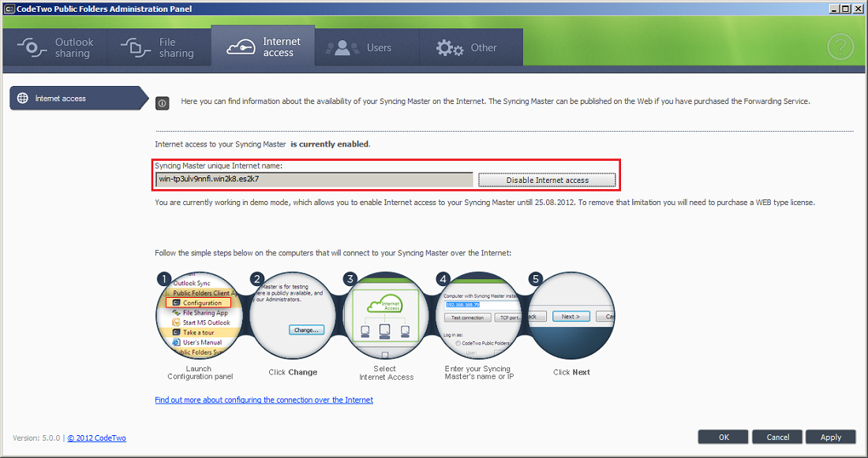Open the Outlook sharing tab
The image size is (868, 458).
[x=55, y=47]
